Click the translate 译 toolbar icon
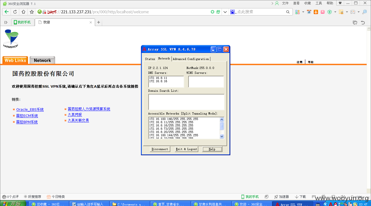The image size is (371, 206). point(309,12)
